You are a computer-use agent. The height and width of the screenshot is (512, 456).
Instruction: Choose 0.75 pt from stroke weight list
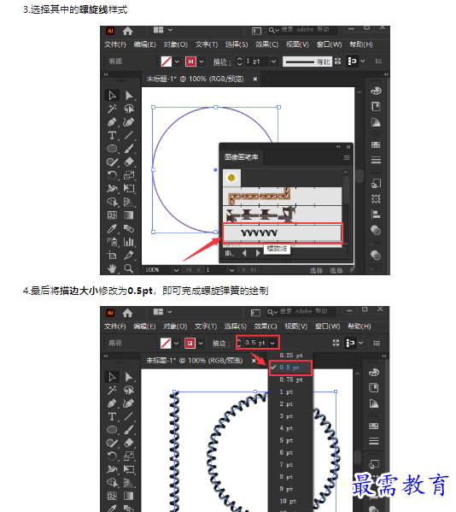click(290, 380)
